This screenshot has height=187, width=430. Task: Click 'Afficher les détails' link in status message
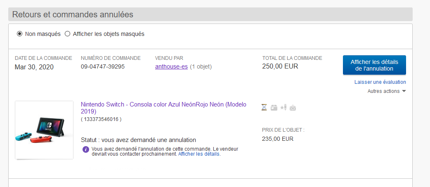[x=199, y=154]
